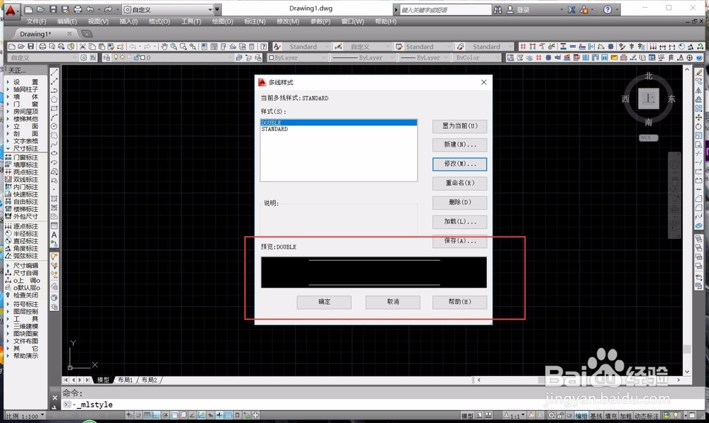This screenshot has width=709, height=423.
Task: Toggle 加粗 in status bar
Action: (x=625, y=416)
